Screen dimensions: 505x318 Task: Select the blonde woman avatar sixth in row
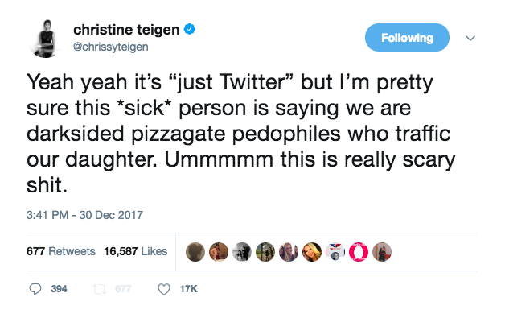tap(312, 252)
